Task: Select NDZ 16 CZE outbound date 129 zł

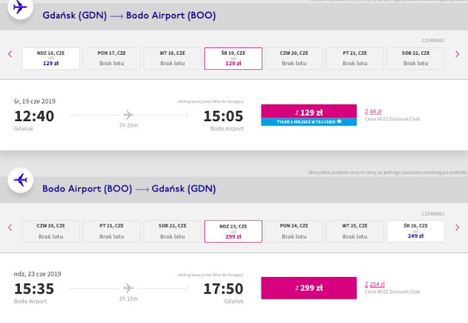Action: click(51, 59)
